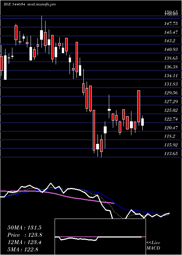Click the <<Live MACD label
The height and width of the screenshot is (255, 182).
pyautogui.click(x=153, y=246)
